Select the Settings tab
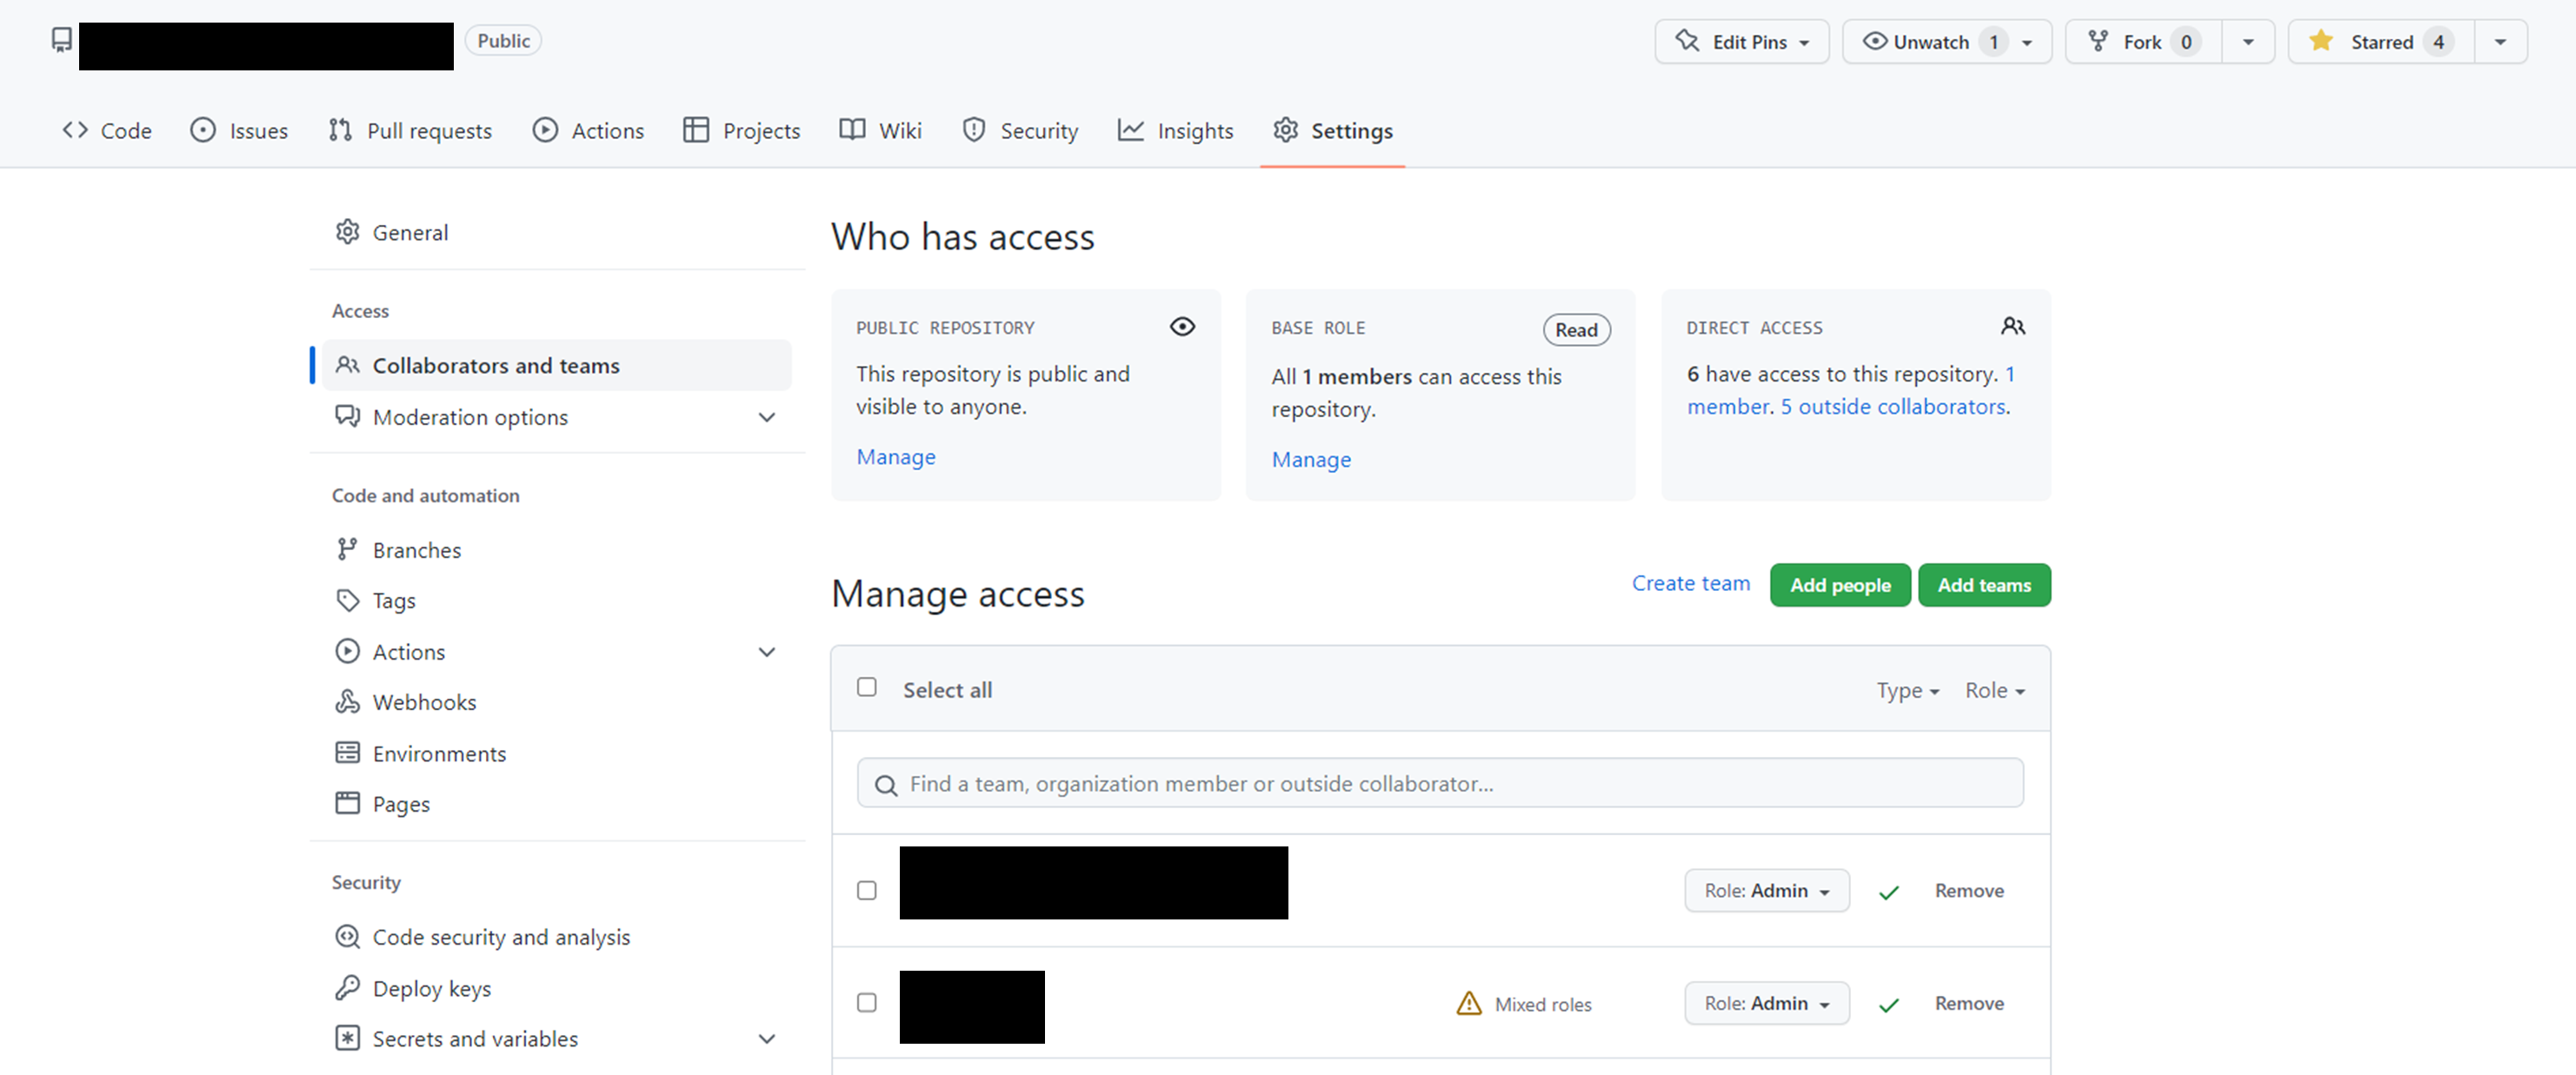The height and width of the screenshot is (1075, 2576). click(x=1333, y=130)
